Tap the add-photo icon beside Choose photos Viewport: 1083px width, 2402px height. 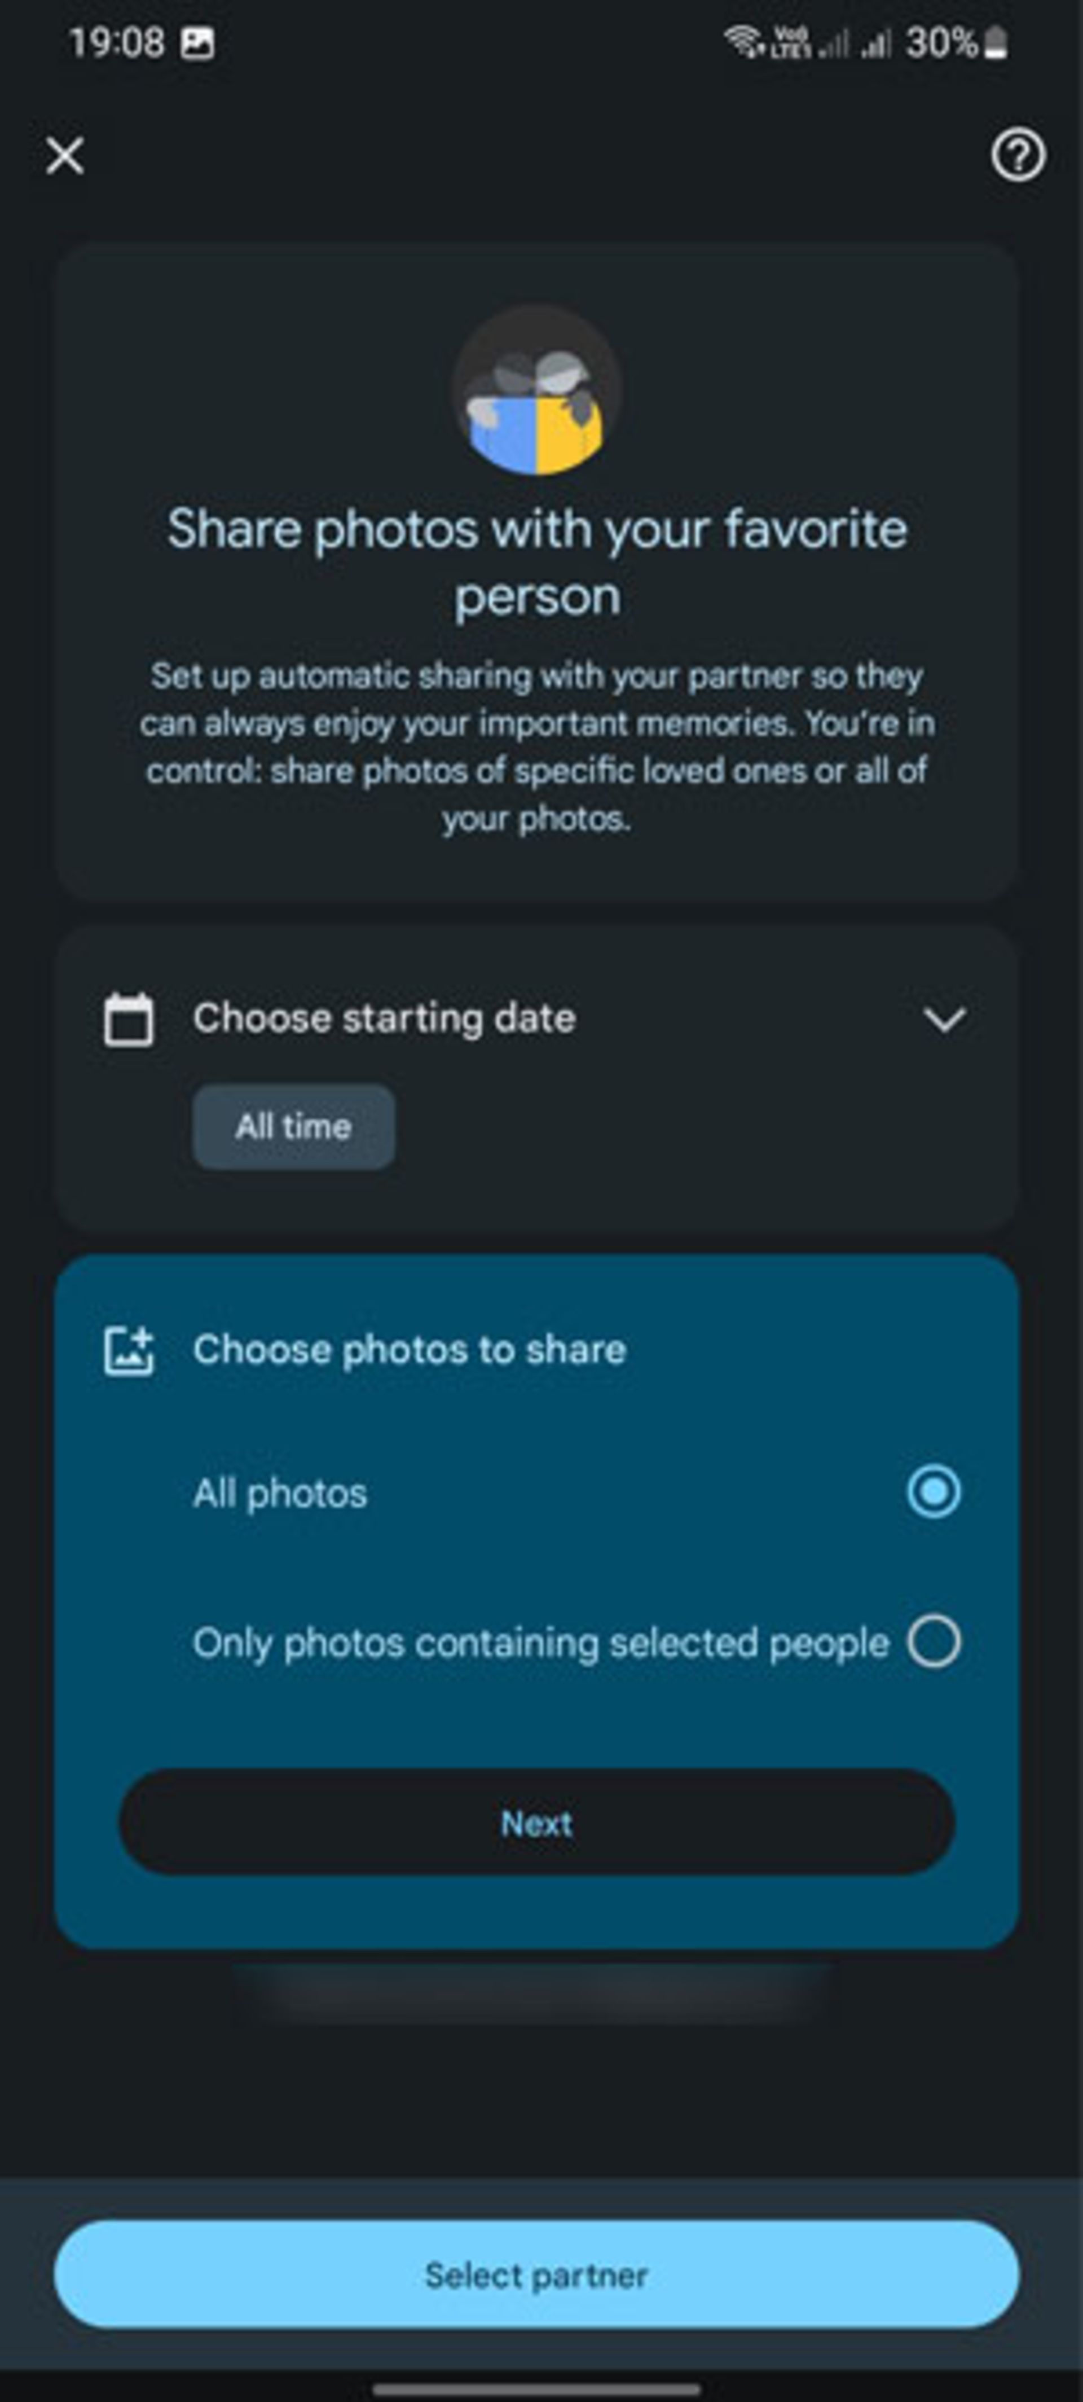click(129, 1351)
